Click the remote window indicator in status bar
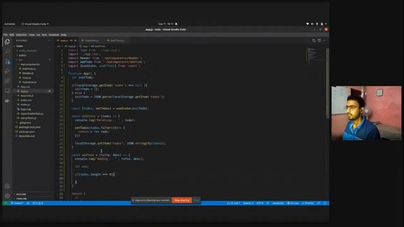This screenshot has height=227, width=404. [x=6, y=203]
